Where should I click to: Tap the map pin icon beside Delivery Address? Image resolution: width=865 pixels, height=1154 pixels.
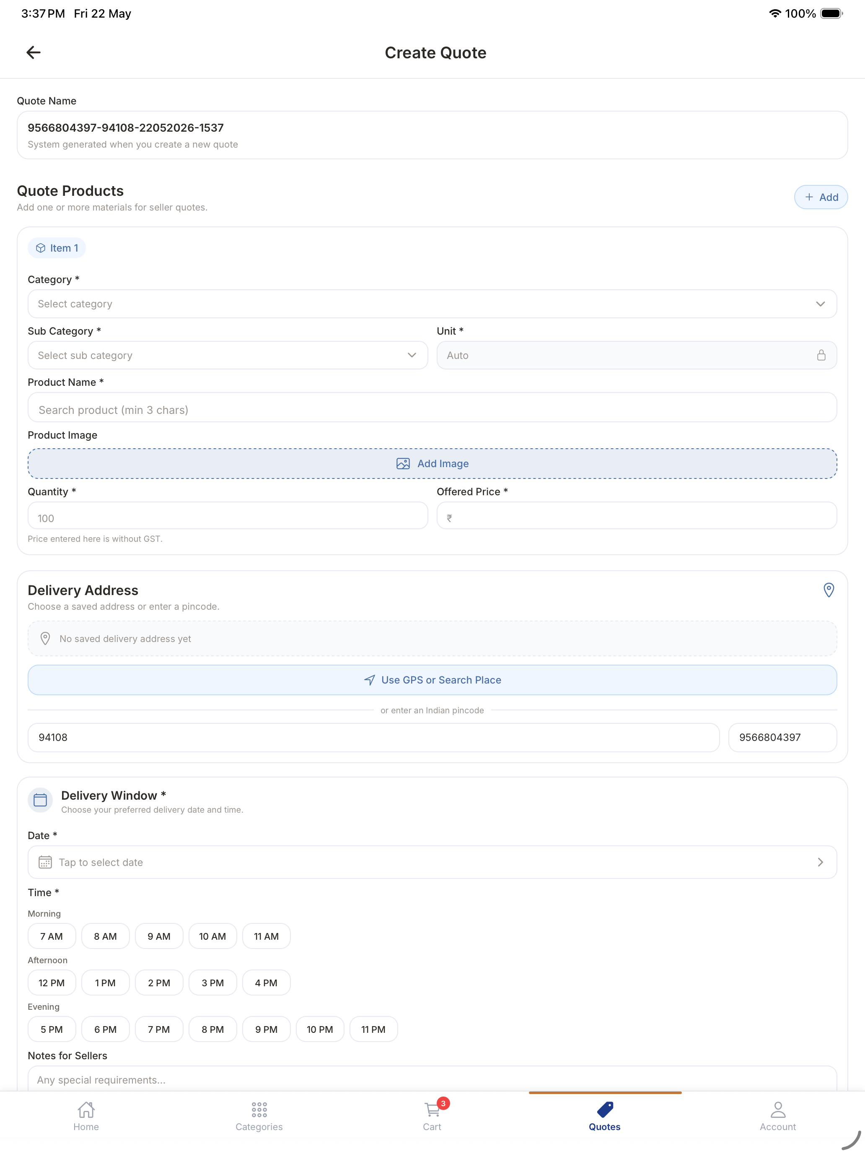[x=828, y=590]
